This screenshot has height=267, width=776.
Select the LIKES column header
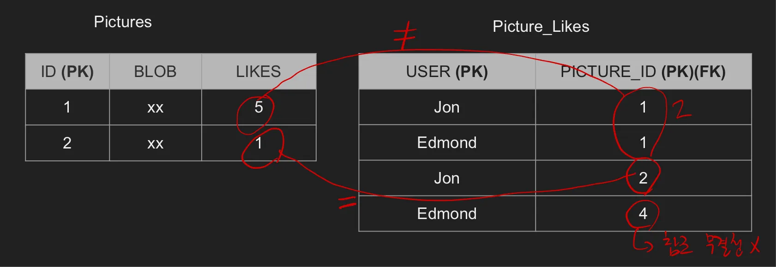pos(259,71)
